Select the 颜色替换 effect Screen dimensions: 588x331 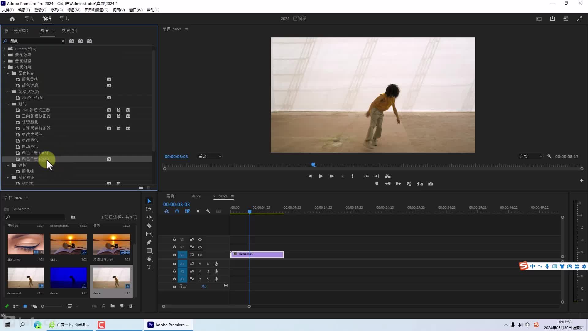tap(30, 79)
